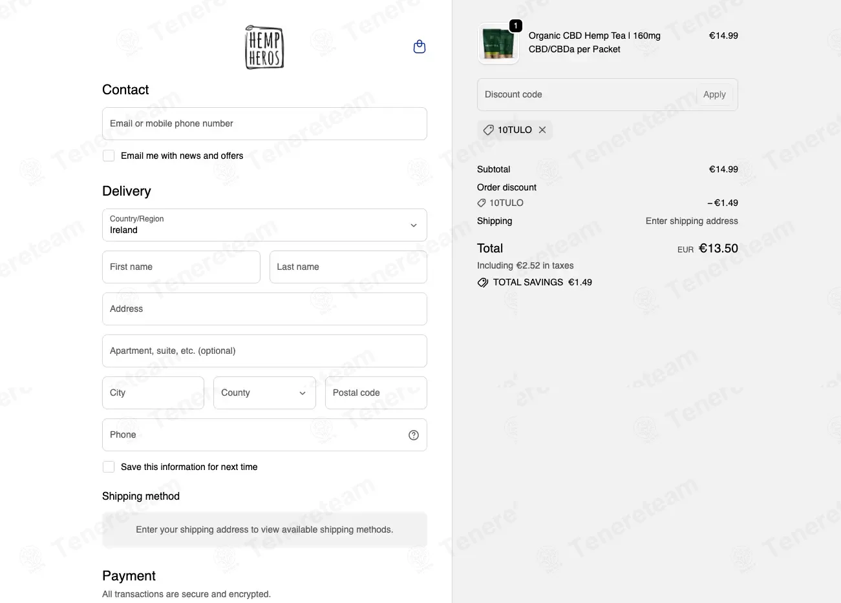This screenshot has height=603, width=841.
Task: Click the item quantity badge on product
Action: pyautogui.click(x=515, y=26)
